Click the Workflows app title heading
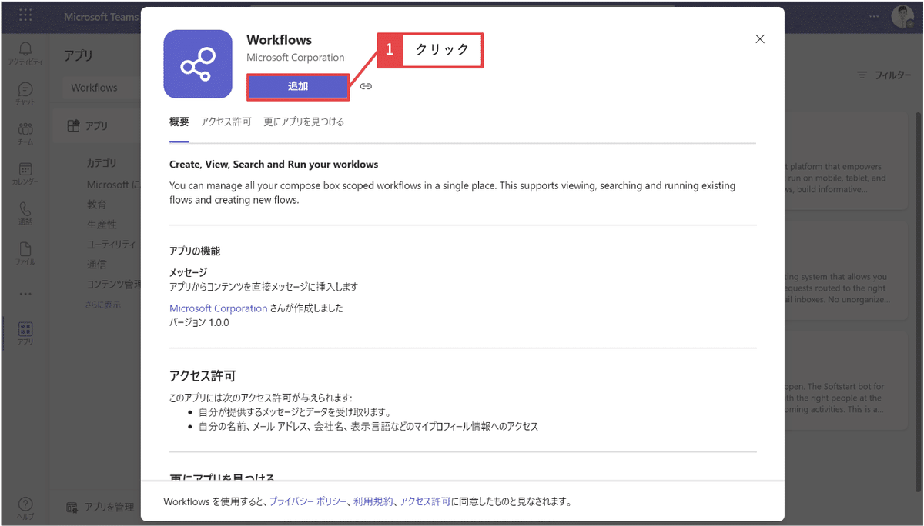This screenshot has height=526, width=924. [x=280, y=40]
